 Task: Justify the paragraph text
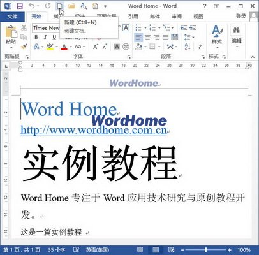165,38
